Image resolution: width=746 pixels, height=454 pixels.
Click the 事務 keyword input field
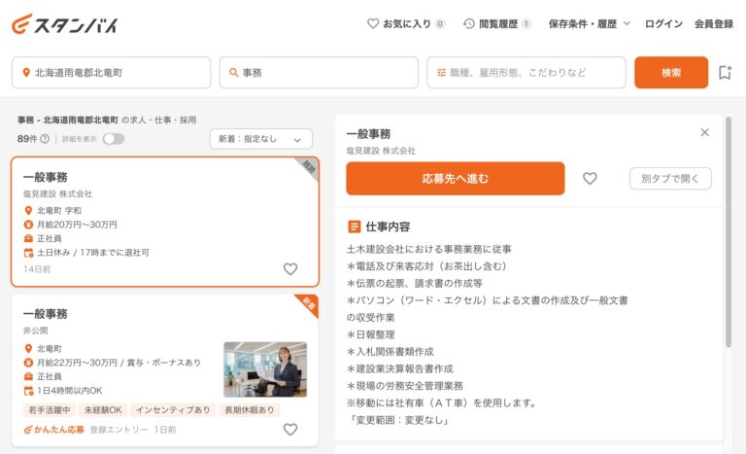click(321, 73)
